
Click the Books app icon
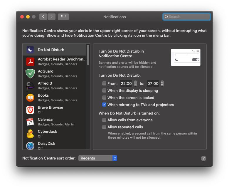coord(30,98)
